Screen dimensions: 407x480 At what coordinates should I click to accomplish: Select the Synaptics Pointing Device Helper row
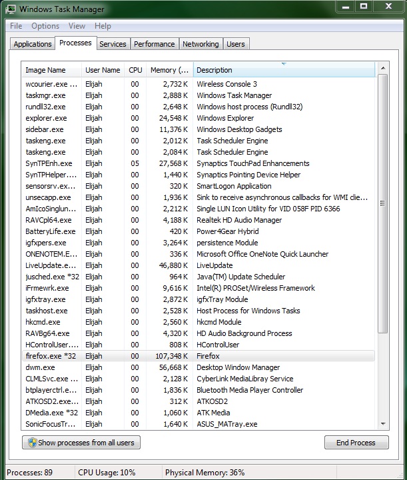[198, 175]
